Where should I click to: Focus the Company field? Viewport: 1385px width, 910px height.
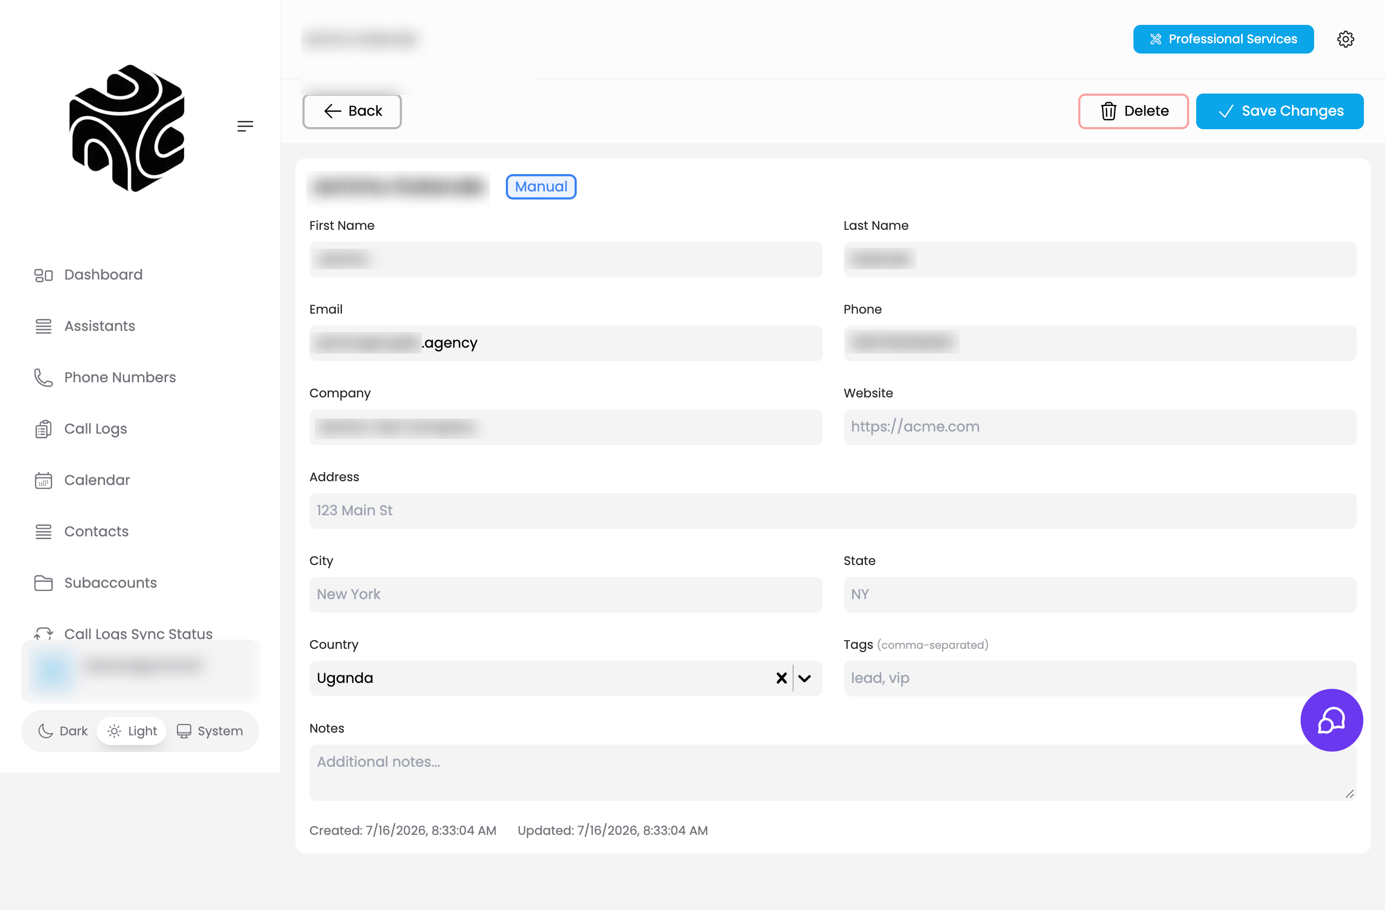(566, 427)
